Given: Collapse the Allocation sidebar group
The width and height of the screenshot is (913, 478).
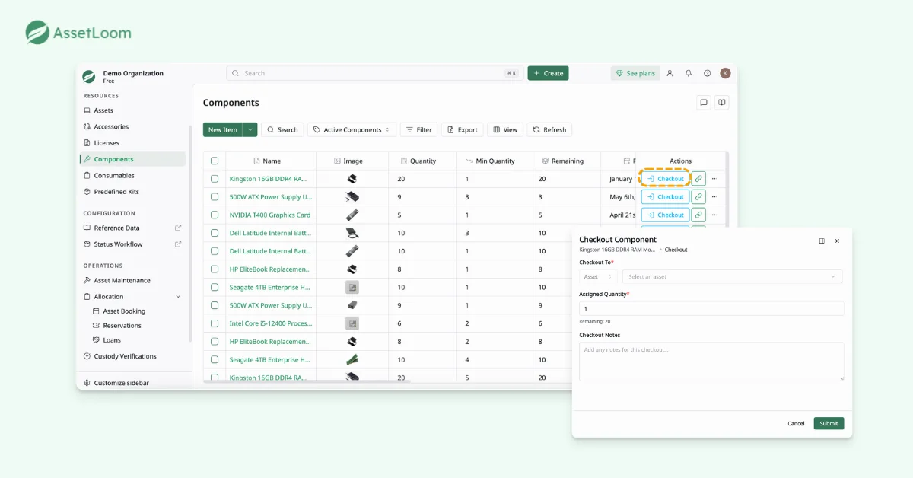Looking at the screenshot, I should [x=178, y=297].
